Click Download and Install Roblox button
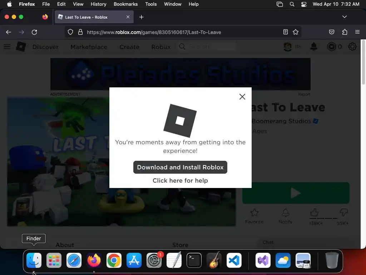Image resolution: width=366 pixels, height=275 pixels. (x=180, y=167)
